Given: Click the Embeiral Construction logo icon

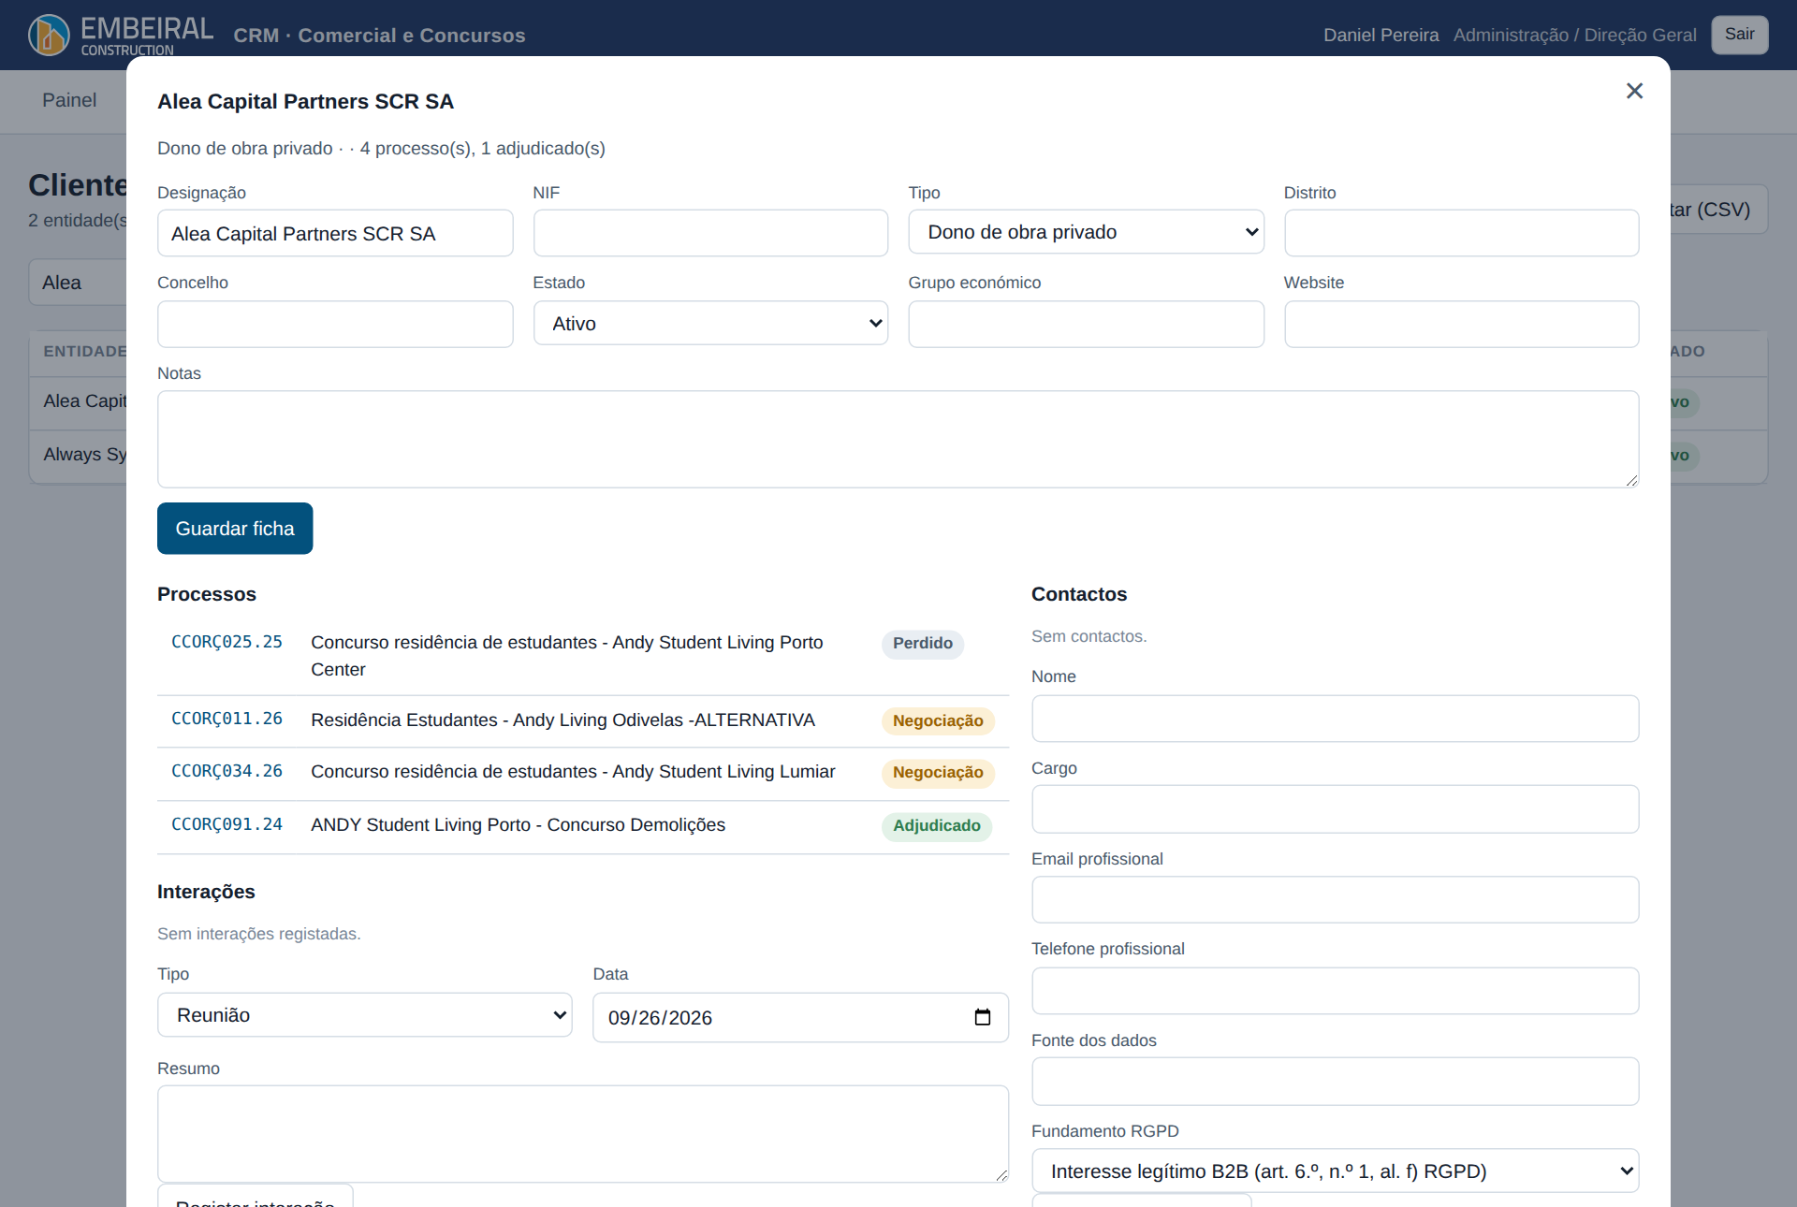Looking at the screenshot, I should point(49,35).
